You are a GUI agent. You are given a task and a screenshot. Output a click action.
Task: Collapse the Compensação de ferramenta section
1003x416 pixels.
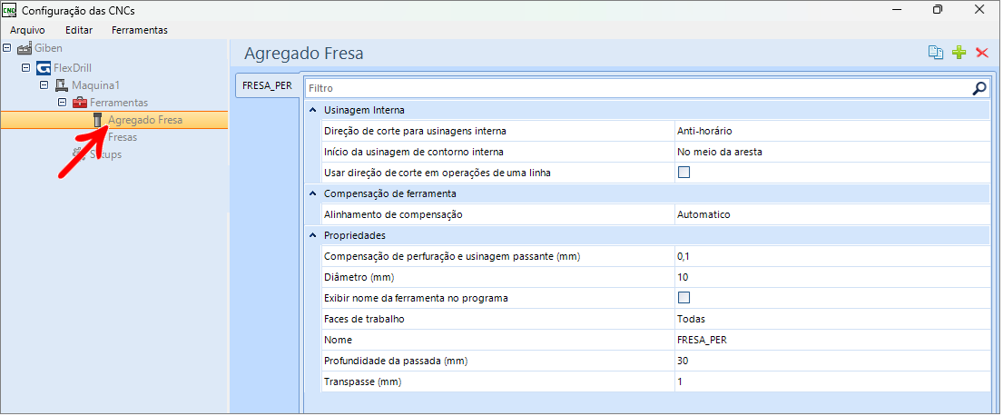coord(313,193)
